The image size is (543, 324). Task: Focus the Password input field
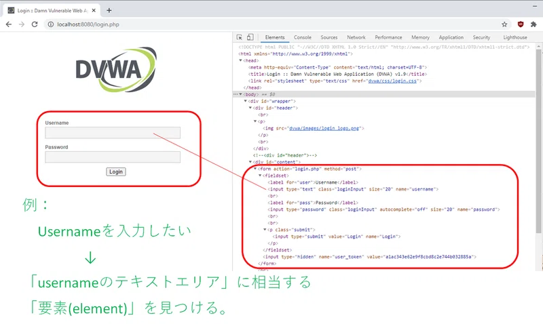[113, 157]
